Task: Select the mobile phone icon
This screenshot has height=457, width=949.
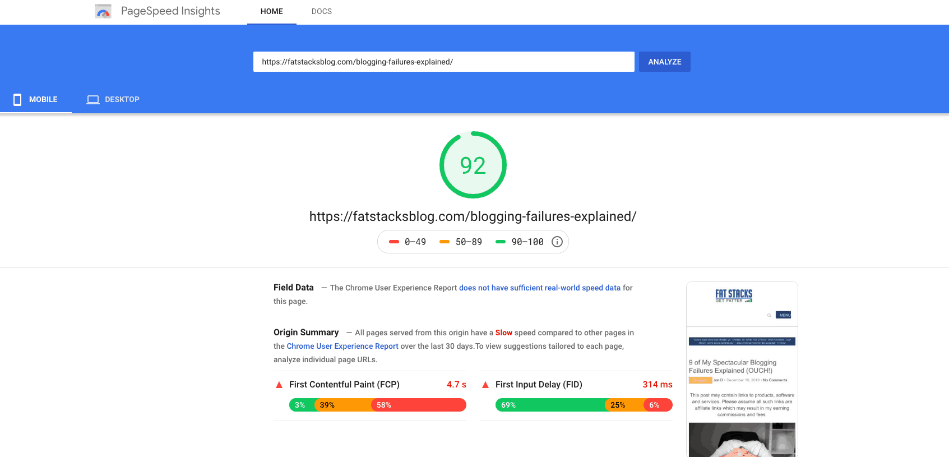Action: (x=16, y=99)
